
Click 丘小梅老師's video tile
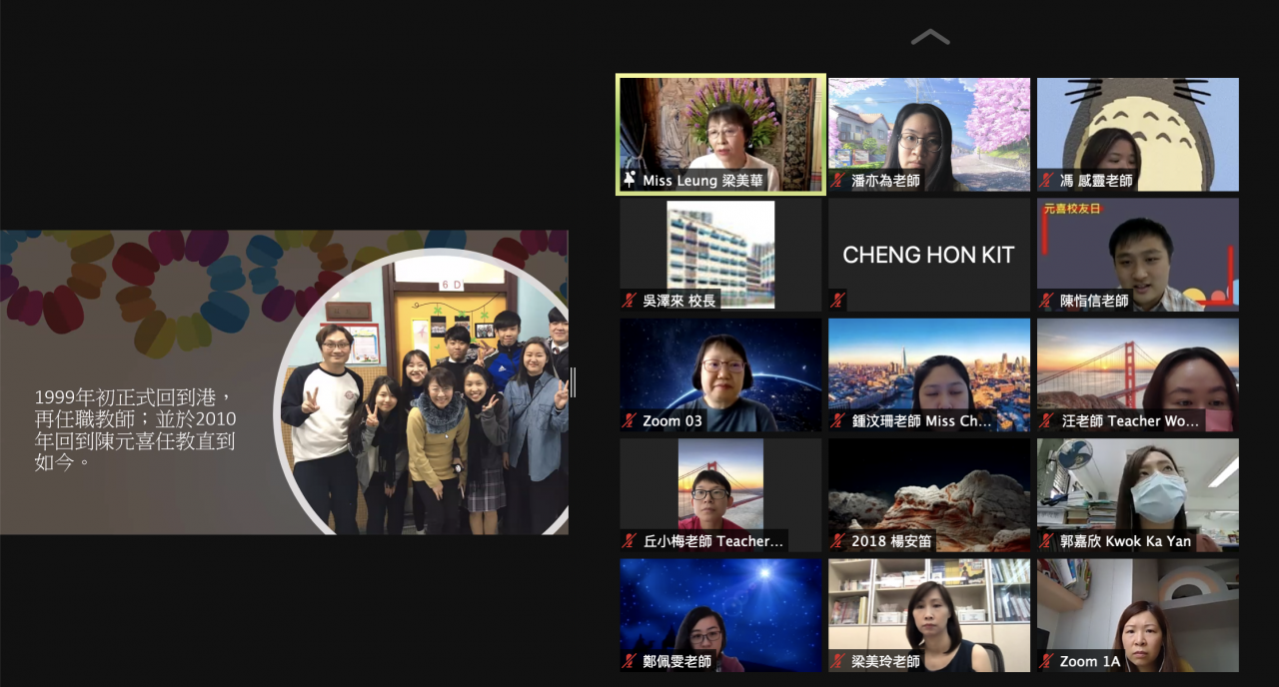pyautogui.click(x=720, y=495)
